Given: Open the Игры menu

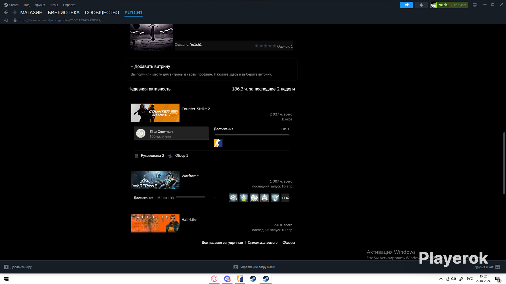Looking at the screenshot, I should point(54,5).
